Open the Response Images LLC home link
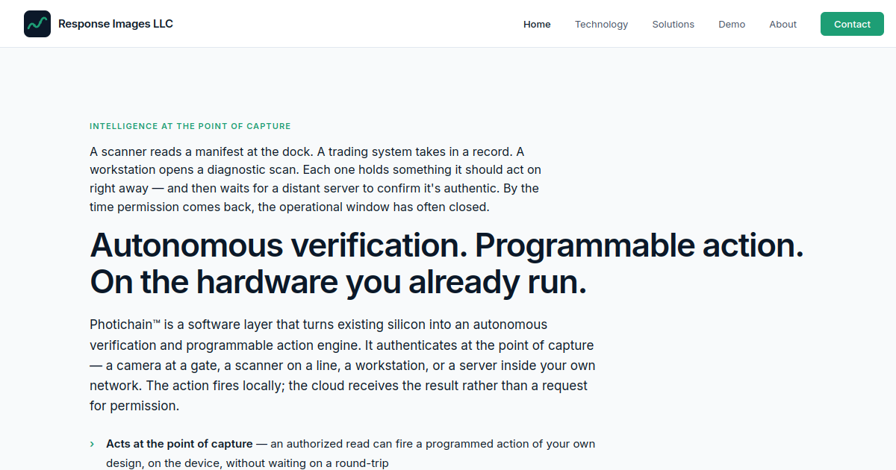The height and width of the screenshot is (470, 896). pos(99,24)
